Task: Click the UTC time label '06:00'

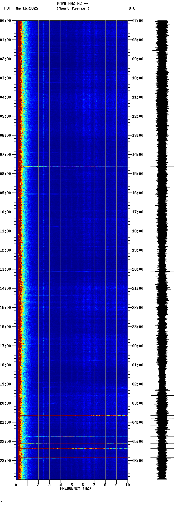Action: point(138,461)
